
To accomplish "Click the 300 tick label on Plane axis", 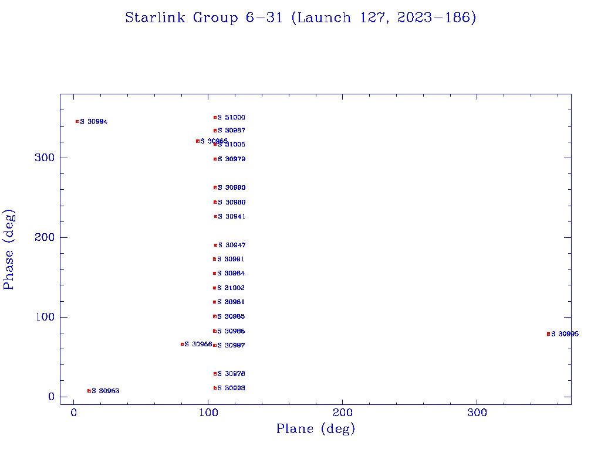I will 477,412.
